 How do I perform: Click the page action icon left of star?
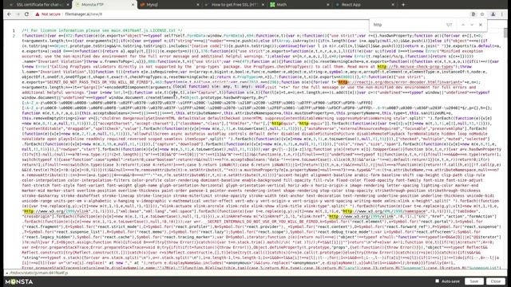473,14
